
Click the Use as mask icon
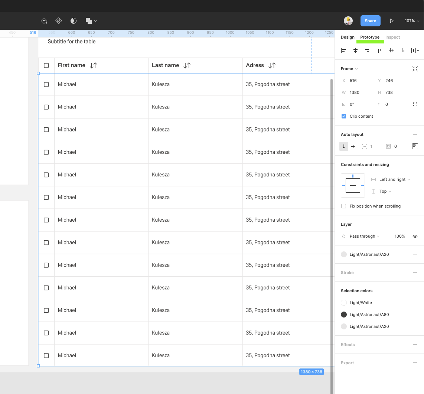pyautogui.click(x=74, y=21)
